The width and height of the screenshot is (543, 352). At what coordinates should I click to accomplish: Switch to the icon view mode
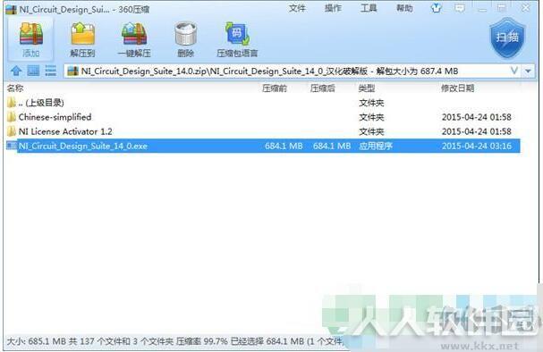click(x=33, y=71)
